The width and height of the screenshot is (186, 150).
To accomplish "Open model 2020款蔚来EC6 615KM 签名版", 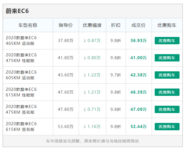I will [21, 127].
